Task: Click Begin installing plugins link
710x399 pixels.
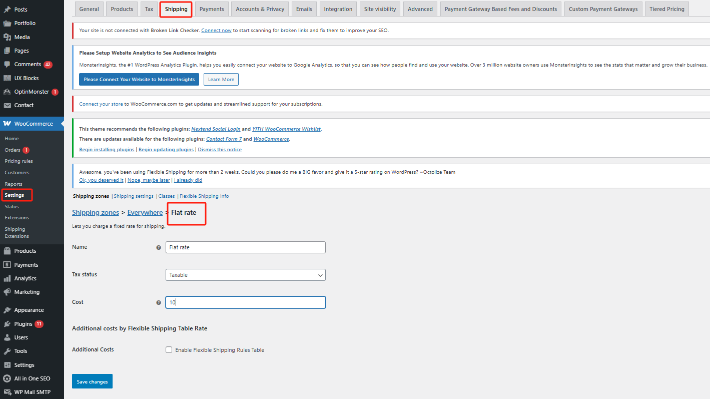Action: (107, 150)
